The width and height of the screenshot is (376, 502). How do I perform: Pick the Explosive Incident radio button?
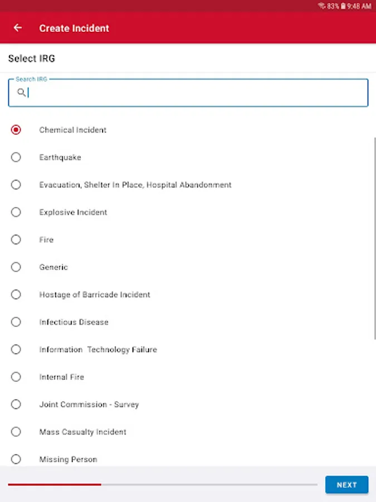pyautogui.click(x=16, y=212)
